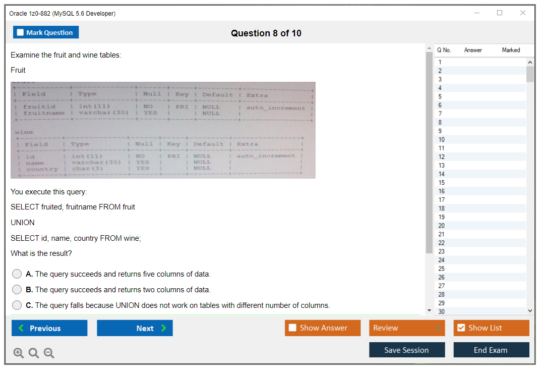Click the Save Session button
This screenshot has height=371, width=542.
point(407,349)
